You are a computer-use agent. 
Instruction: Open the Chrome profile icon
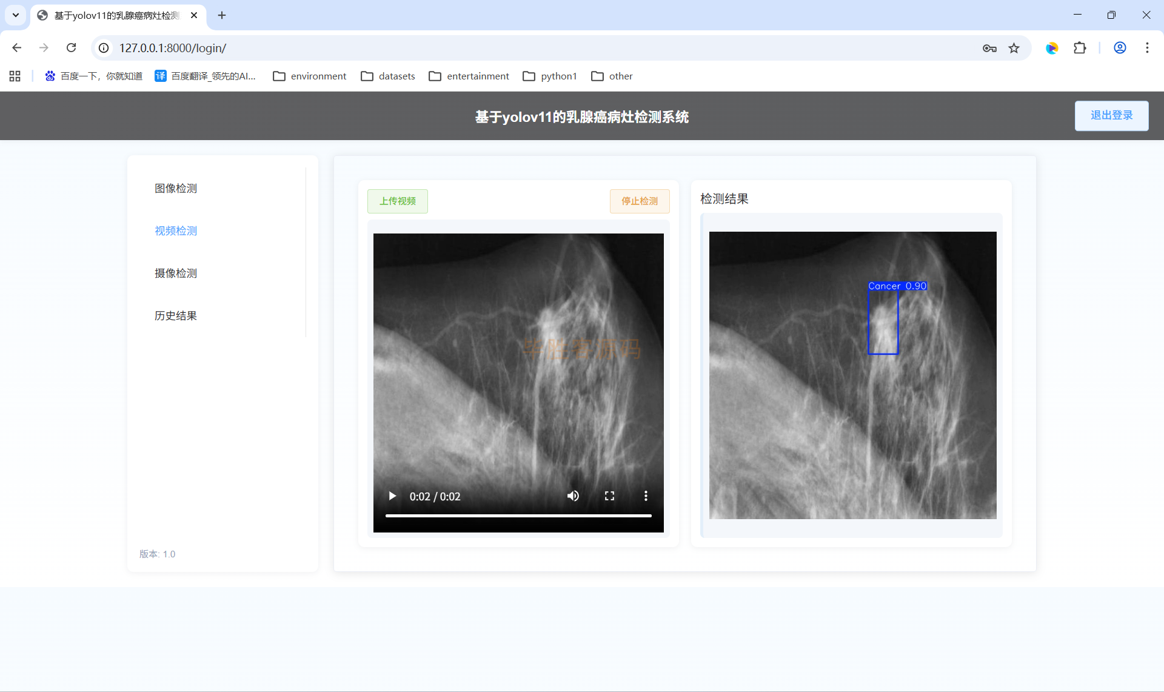pos(1120,48)
